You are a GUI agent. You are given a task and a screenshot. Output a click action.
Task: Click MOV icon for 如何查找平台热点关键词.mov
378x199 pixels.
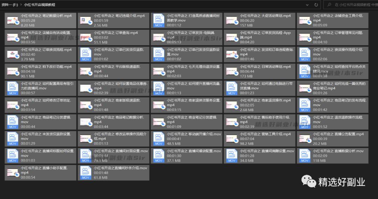pos(305,72)
